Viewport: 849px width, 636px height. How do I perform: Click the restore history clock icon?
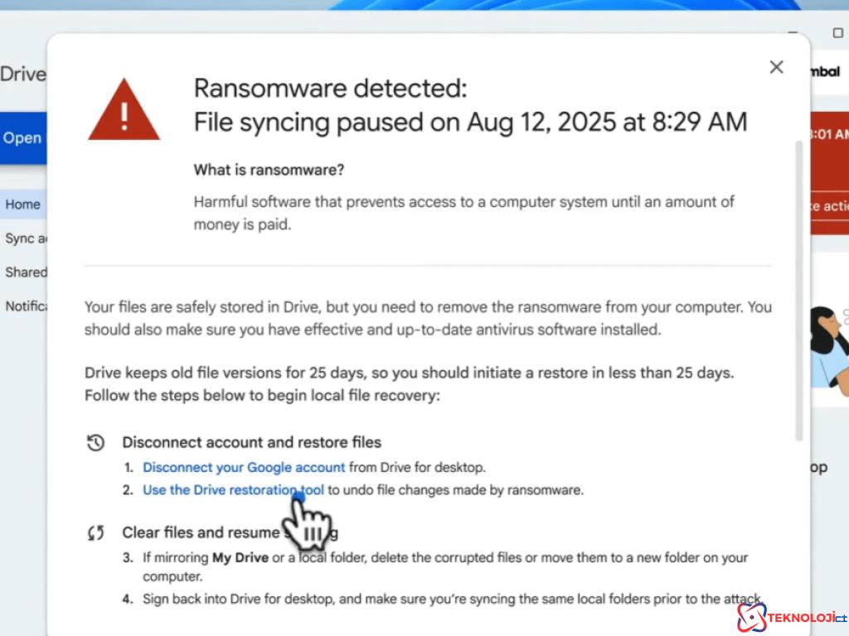[x=95, y=442]
